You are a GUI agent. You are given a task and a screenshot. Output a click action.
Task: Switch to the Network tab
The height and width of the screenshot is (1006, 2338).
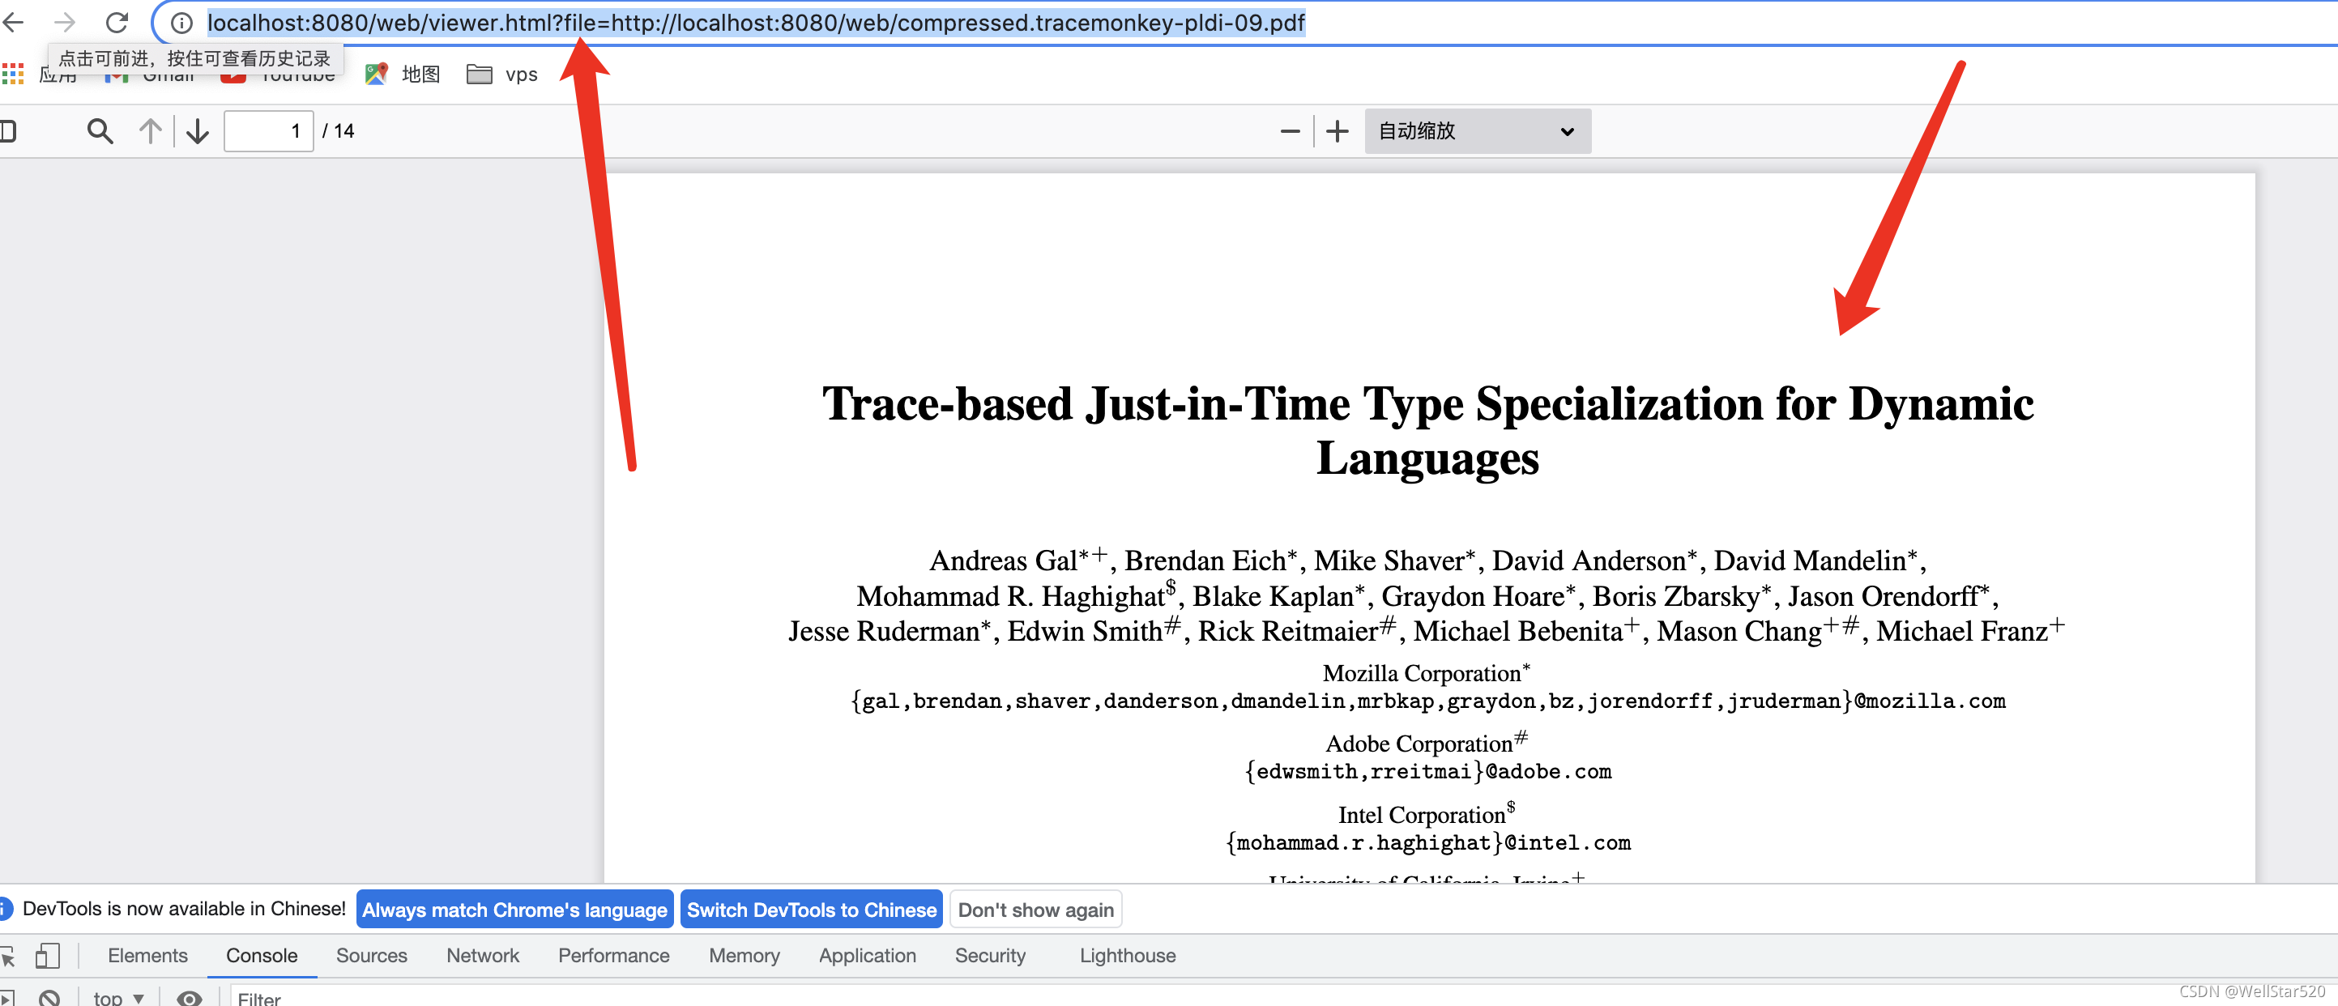click(x=482, y=956)
